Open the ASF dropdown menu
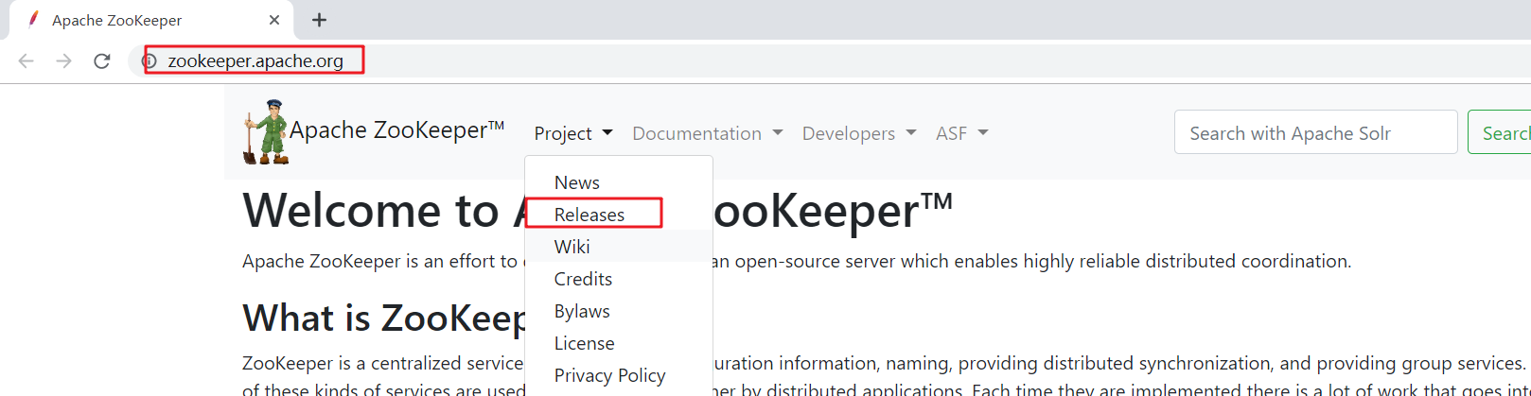 pos(961,133)
